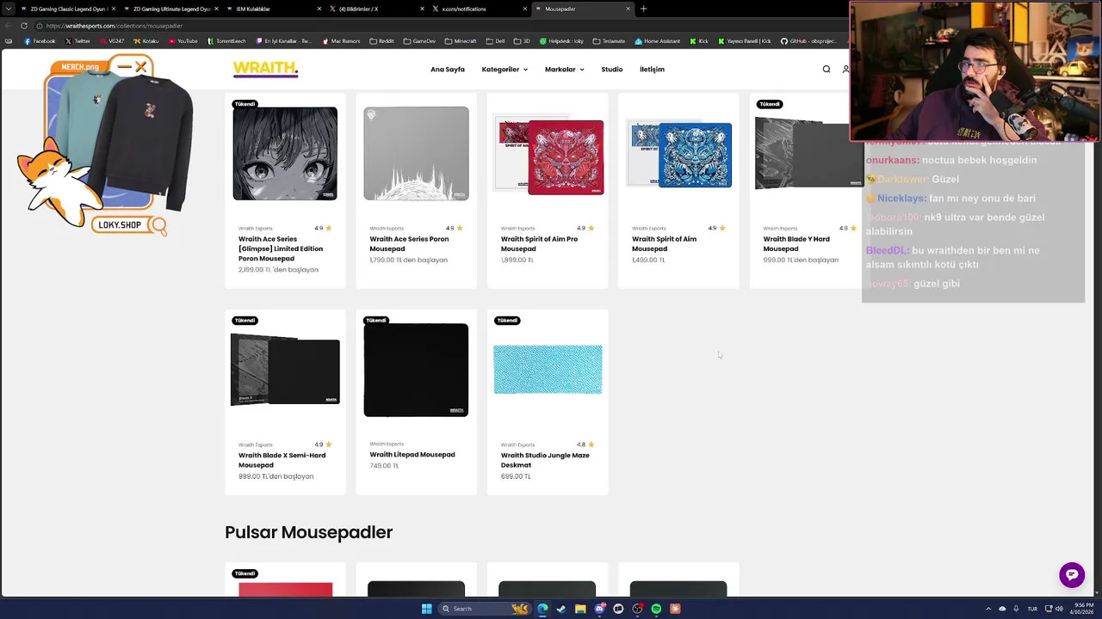
Task: Open the TorrentLeech bookmark
Action: pos(226,41)
